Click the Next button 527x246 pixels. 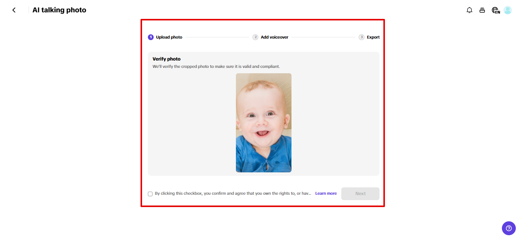coord(360,194)
